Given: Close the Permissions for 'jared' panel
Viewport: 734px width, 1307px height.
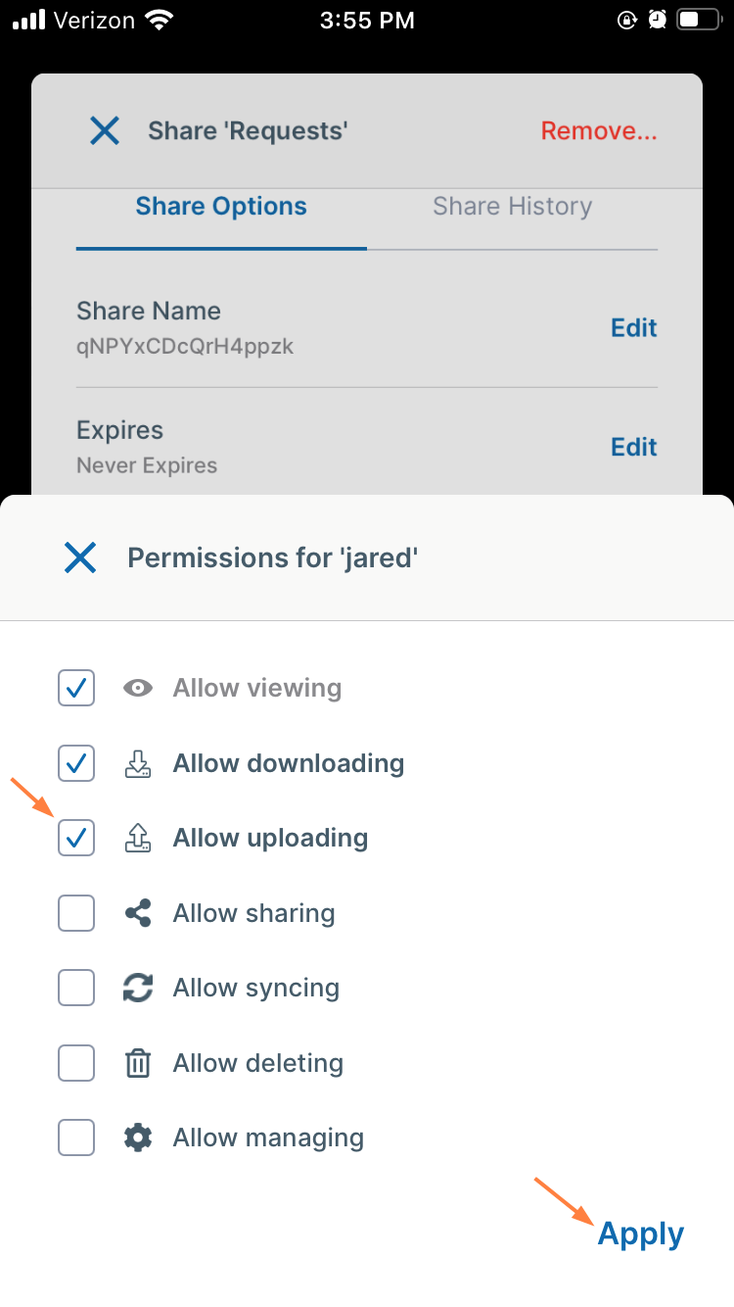Looking at the screenshot, I should click(79, 558).
